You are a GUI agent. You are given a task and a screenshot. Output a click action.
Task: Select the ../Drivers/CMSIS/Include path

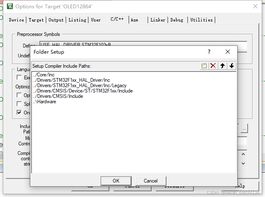coord(134,96)
